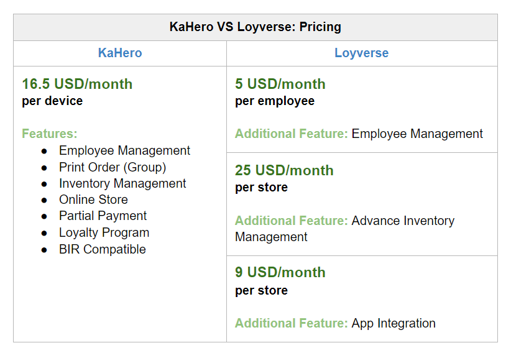The height and width of the screenshot is (353, 511).
Task: Click the 'Loyalty Program' bullet item
Action: point(104,232)
